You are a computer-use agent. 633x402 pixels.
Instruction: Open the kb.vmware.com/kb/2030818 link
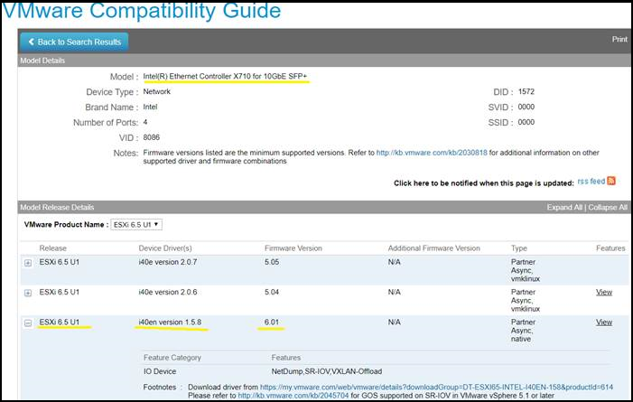432,153
